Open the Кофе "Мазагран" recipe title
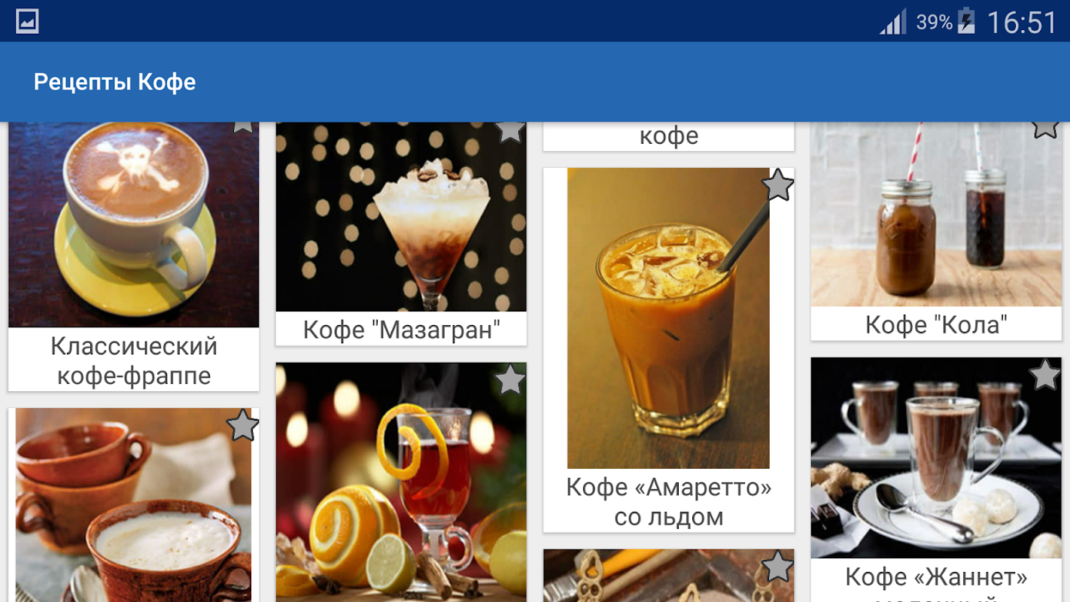 point(402,329)
